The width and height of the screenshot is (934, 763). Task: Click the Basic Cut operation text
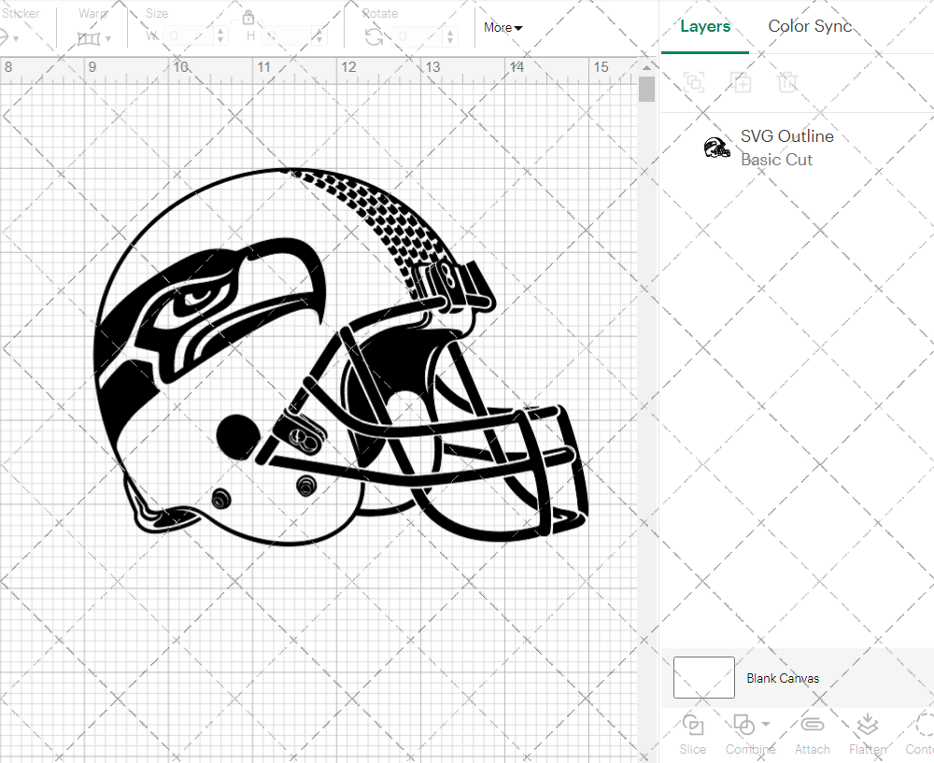(776, 160)
